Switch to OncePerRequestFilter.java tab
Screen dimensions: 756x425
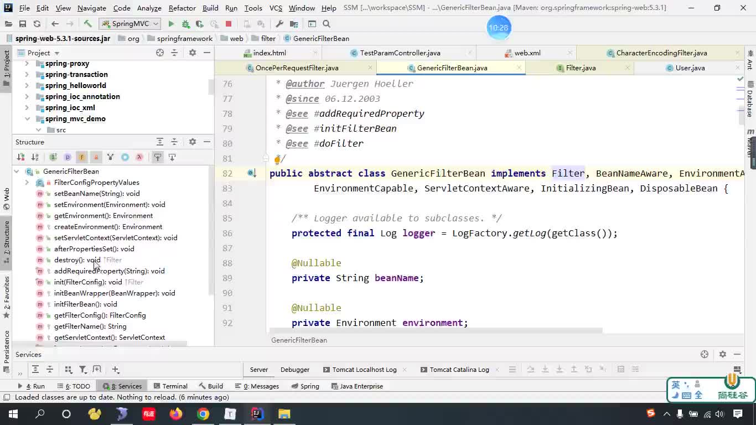297,68
